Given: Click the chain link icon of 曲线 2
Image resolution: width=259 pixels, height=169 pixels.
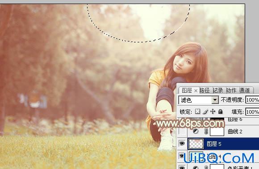Looking at the screenshot, I should point(206,132).
